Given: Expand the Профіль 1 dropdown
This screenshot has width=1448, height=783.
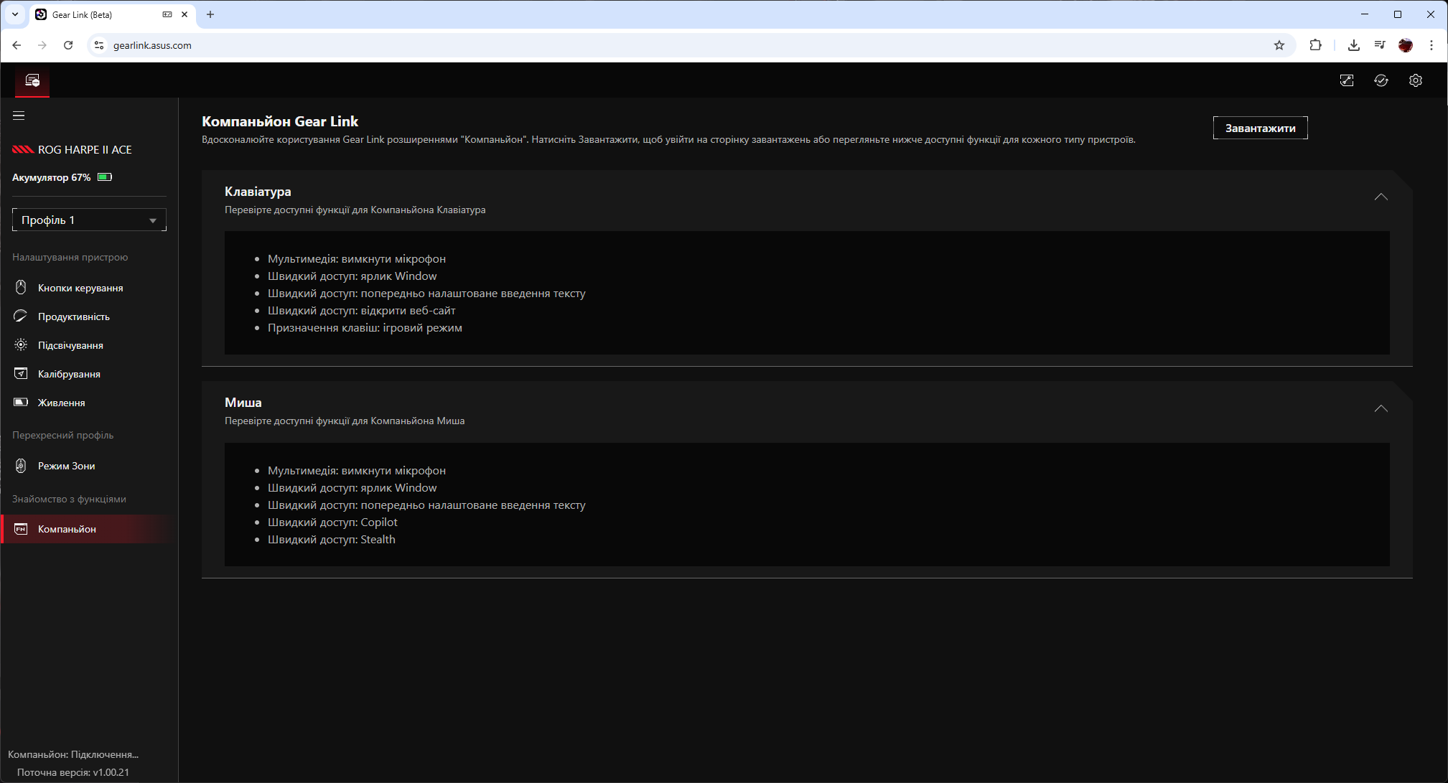Looking at the screenshot, I should click(89, 220).
